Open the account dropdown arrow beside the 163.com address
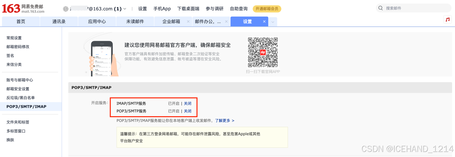This screenshot has height=157, width=455. point(125,9)
